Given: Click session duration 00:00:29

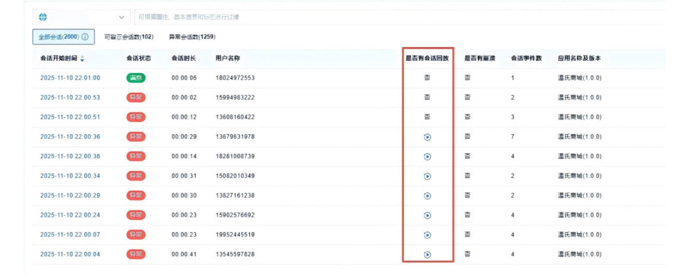Looking at the screenshot, I should pos(184,137).
